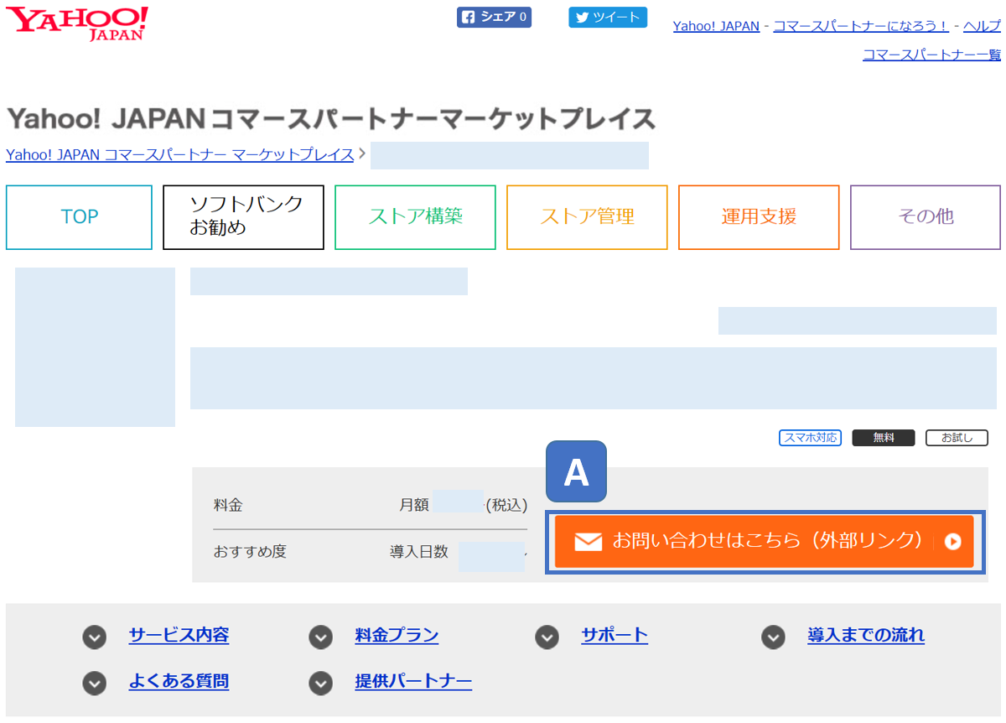Image resolution: width=1006 pixels, height=723 pixels.
Task: Click the 無料 badge
Action: pos(884,438)
